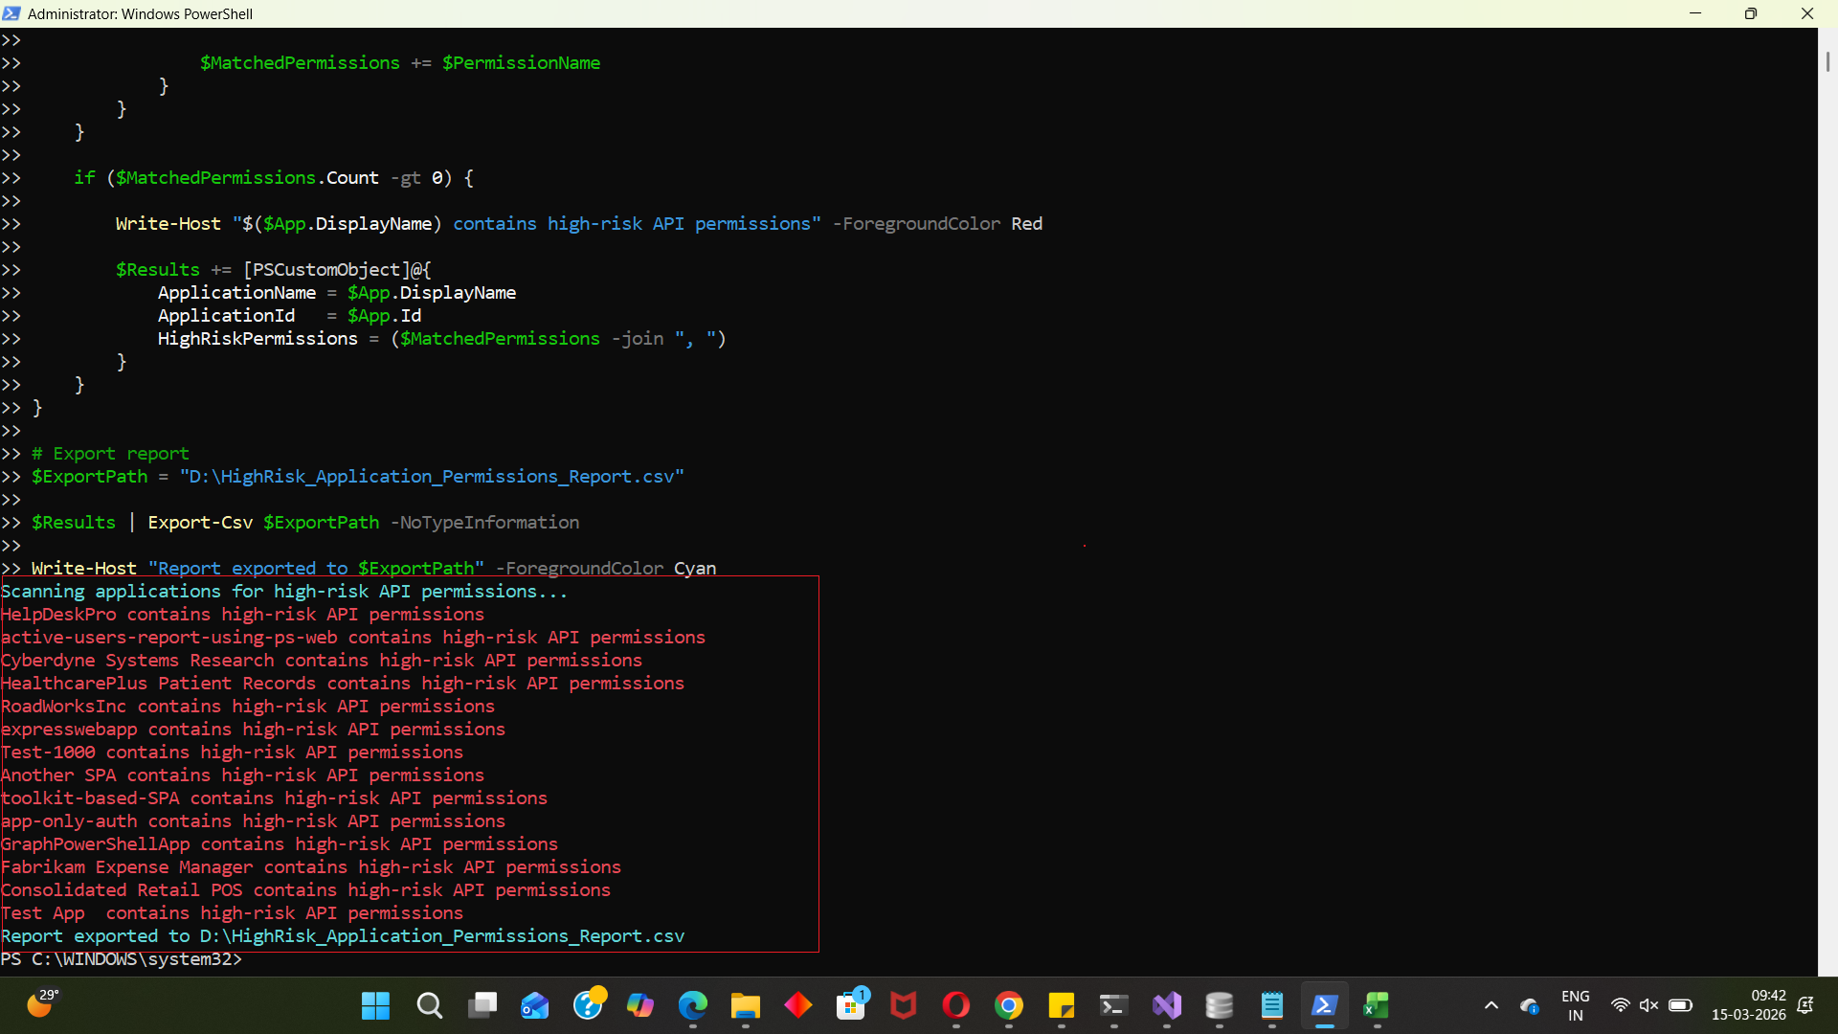Image resolution: width=1838 pixels, height=1034 pixels.
Task: Open Microsoft Store taskbar icon
Action: (x=850, y=1005)
